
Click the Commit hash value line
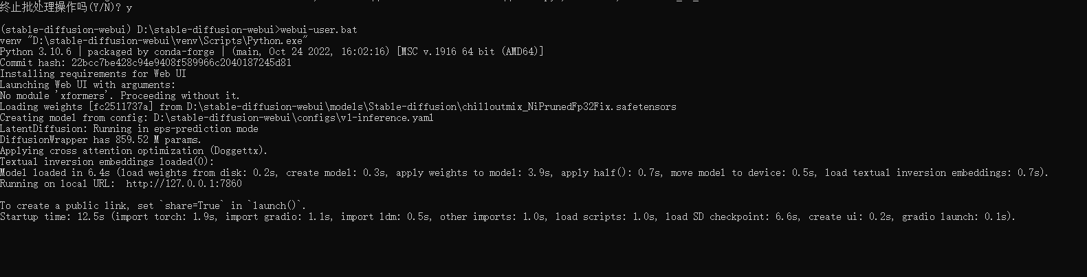point(146,63)
